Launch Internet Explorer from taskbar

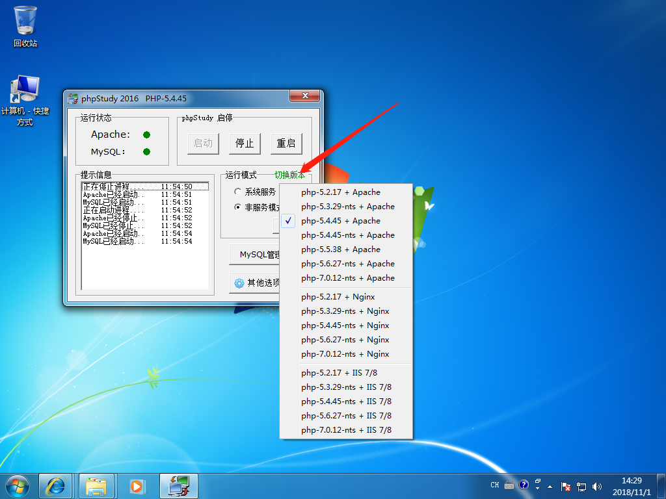[56, 486]
